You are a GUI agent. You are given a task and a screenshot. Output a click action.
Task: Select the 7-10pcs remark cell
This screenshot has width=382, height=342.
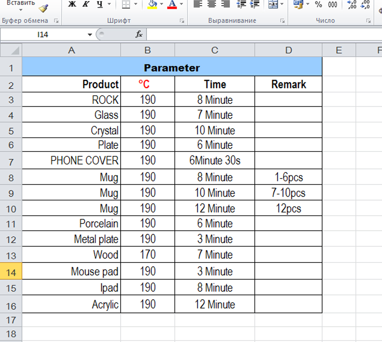(x=289, y=193)
